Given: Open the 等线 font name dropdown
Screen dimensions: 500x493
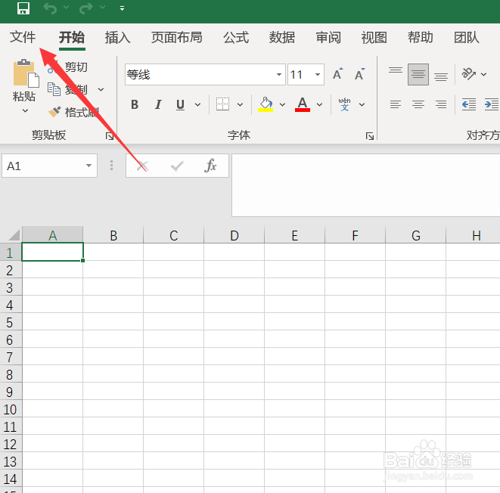Looking at the screenshot, I should point(278,75).
